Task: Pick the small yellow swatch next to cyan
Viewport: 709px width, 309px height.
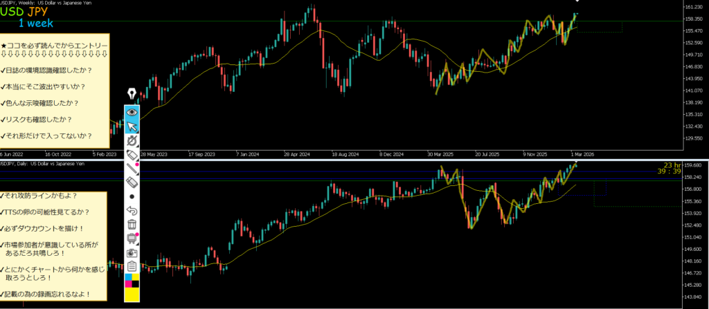Action: [x=136, y=277]
